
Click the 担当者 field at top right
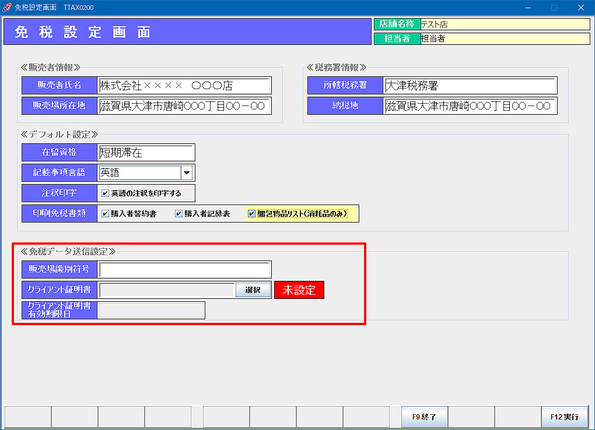click(505, 38)
